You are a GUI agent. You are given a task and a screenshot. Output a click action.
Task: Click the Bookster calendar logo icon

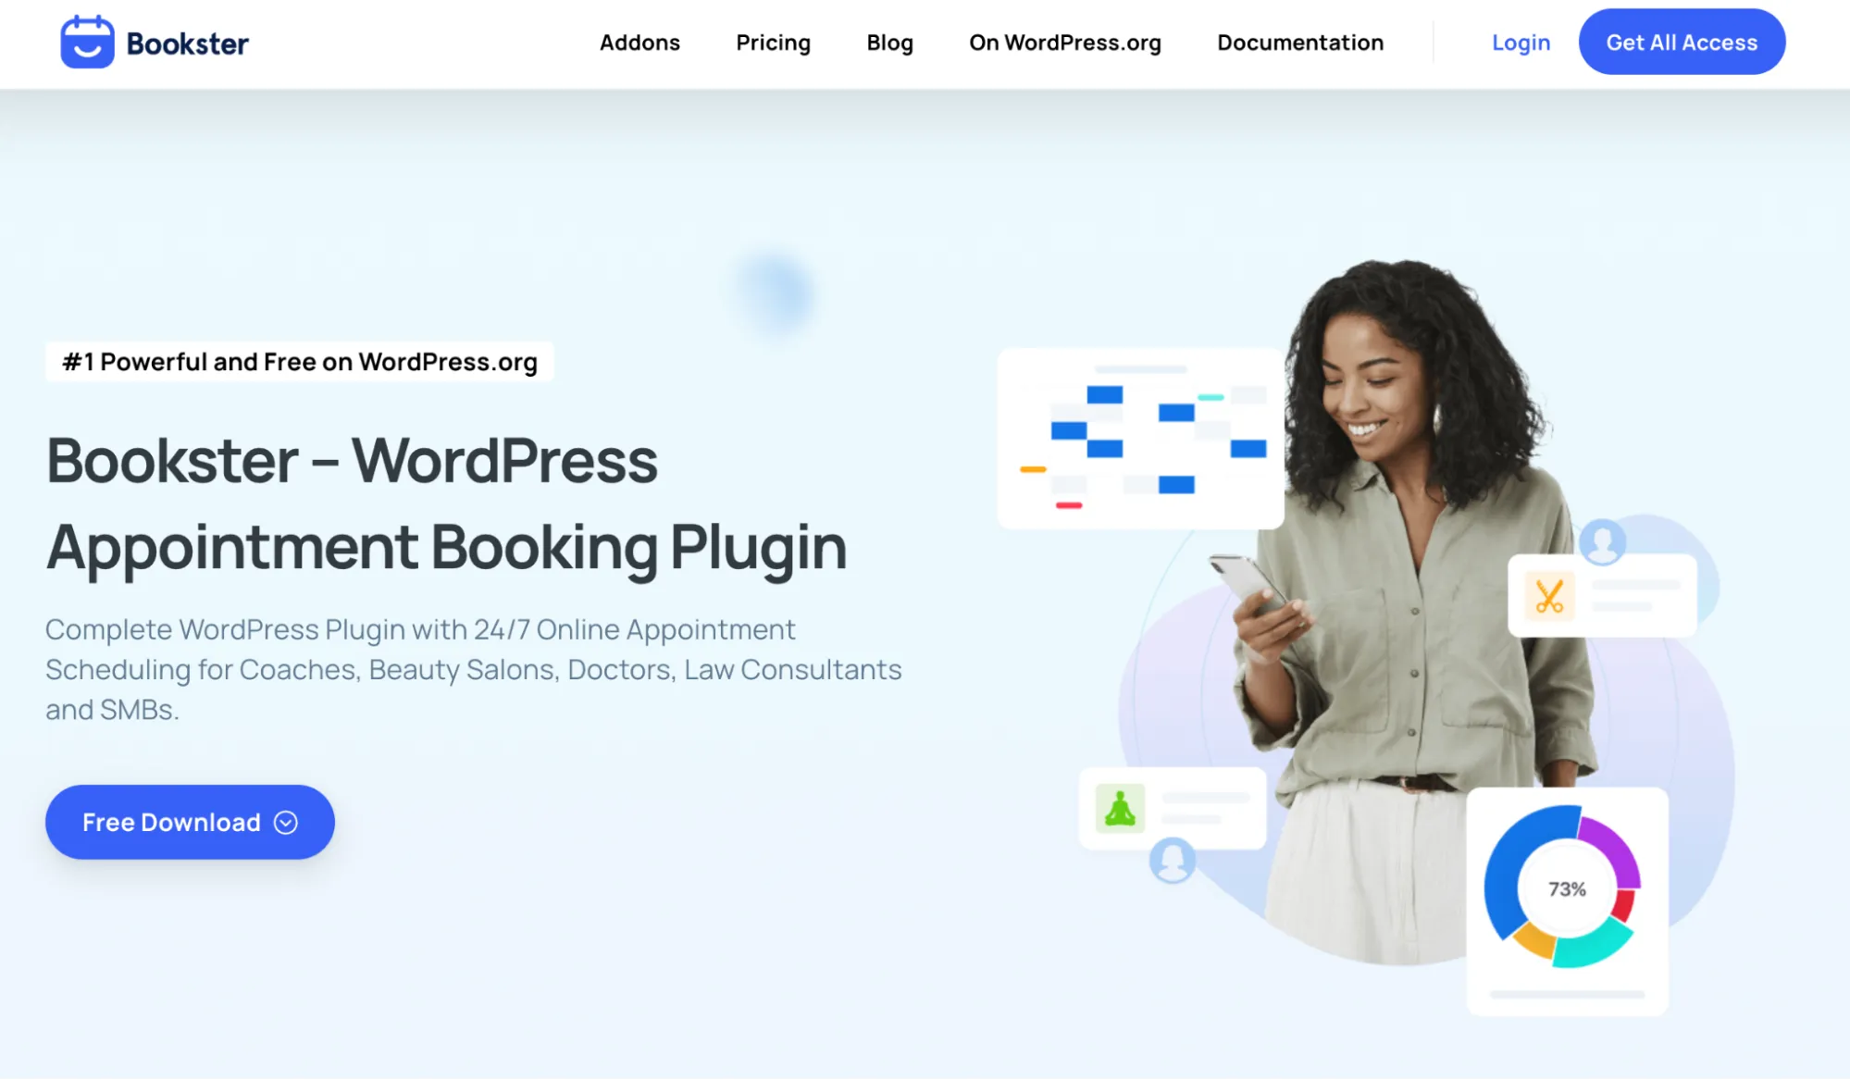point(87,42)
